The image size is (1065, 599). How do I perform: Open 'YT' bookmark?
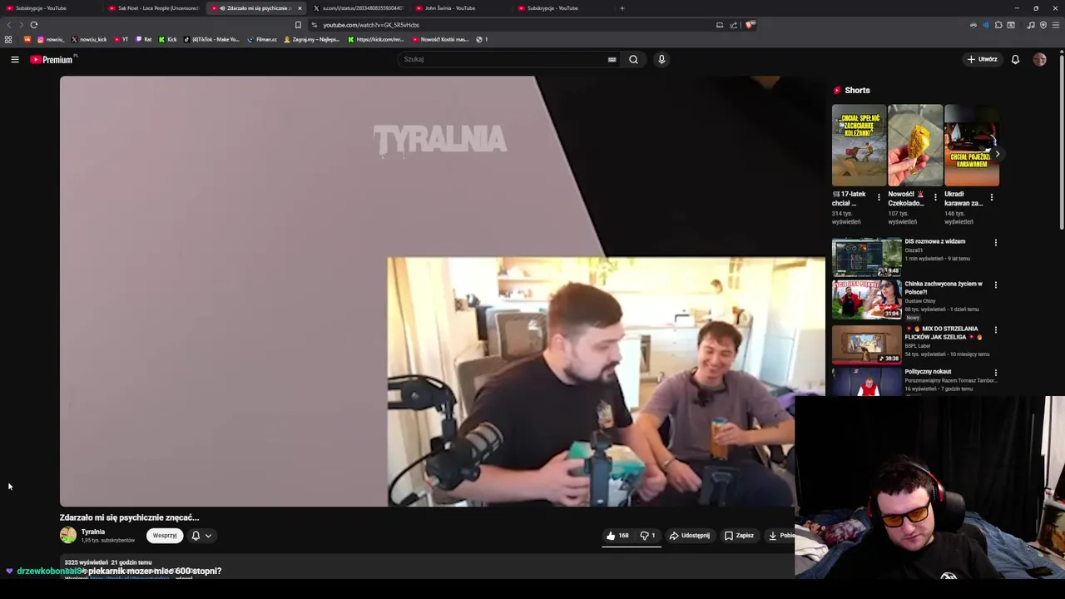click(121, 39)
